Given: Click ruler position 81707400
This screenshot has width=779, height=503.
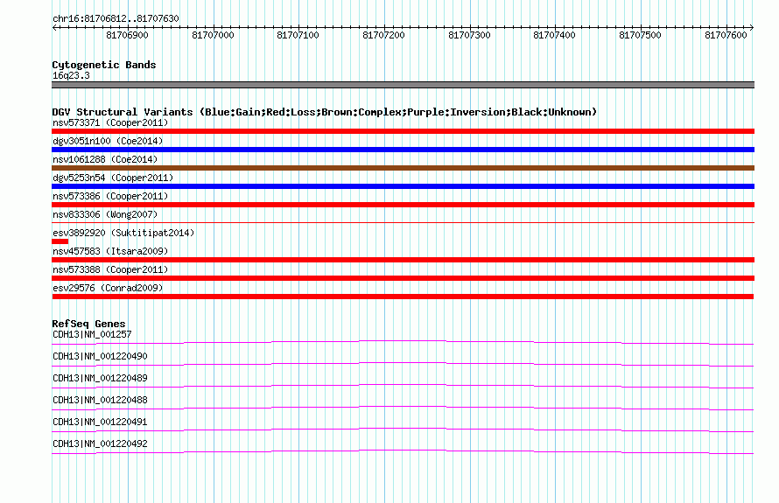Looking at the screenshot, I should pyautogui.click(x=554, y=35).
